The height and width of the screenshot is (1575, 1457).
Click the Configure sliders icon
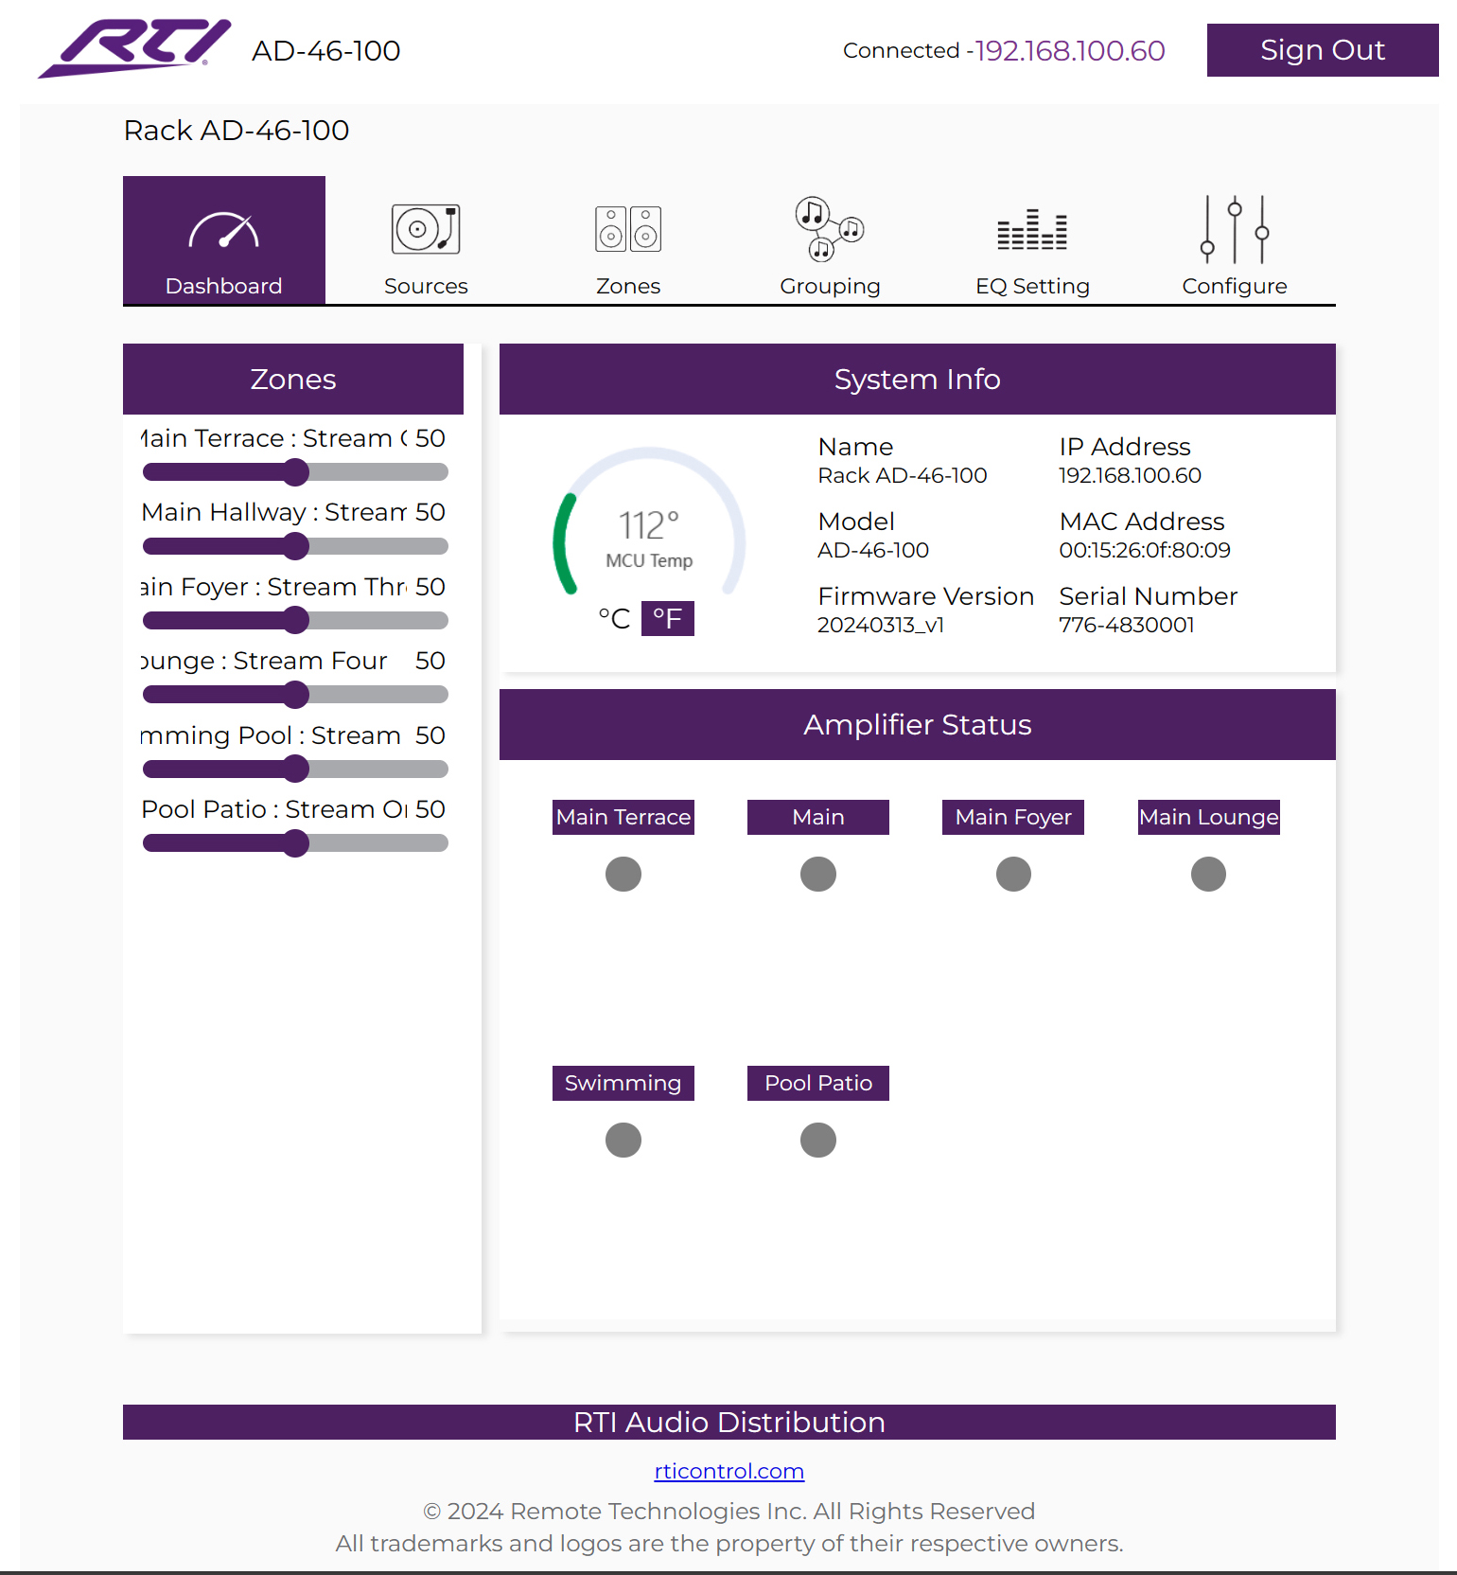(x=1235, y=229)
